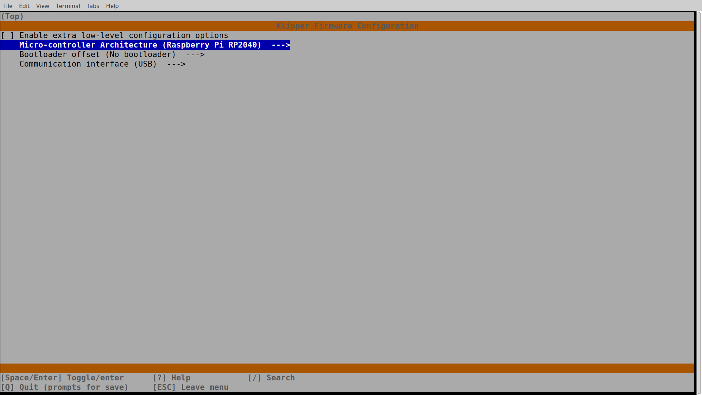Open the Tabs menu

(93, 6)
